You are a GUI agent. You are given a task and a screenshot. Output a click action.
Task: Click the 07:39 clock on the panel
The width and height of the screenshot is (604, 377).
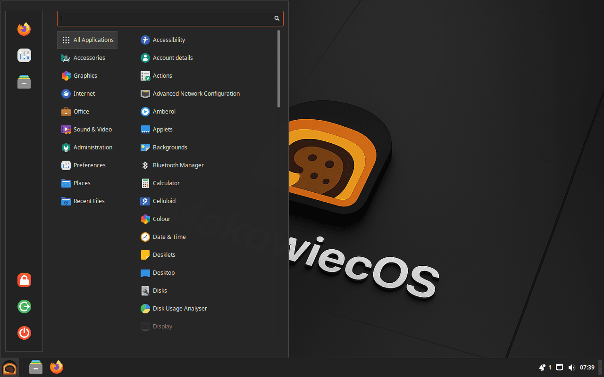click(587, 368)
